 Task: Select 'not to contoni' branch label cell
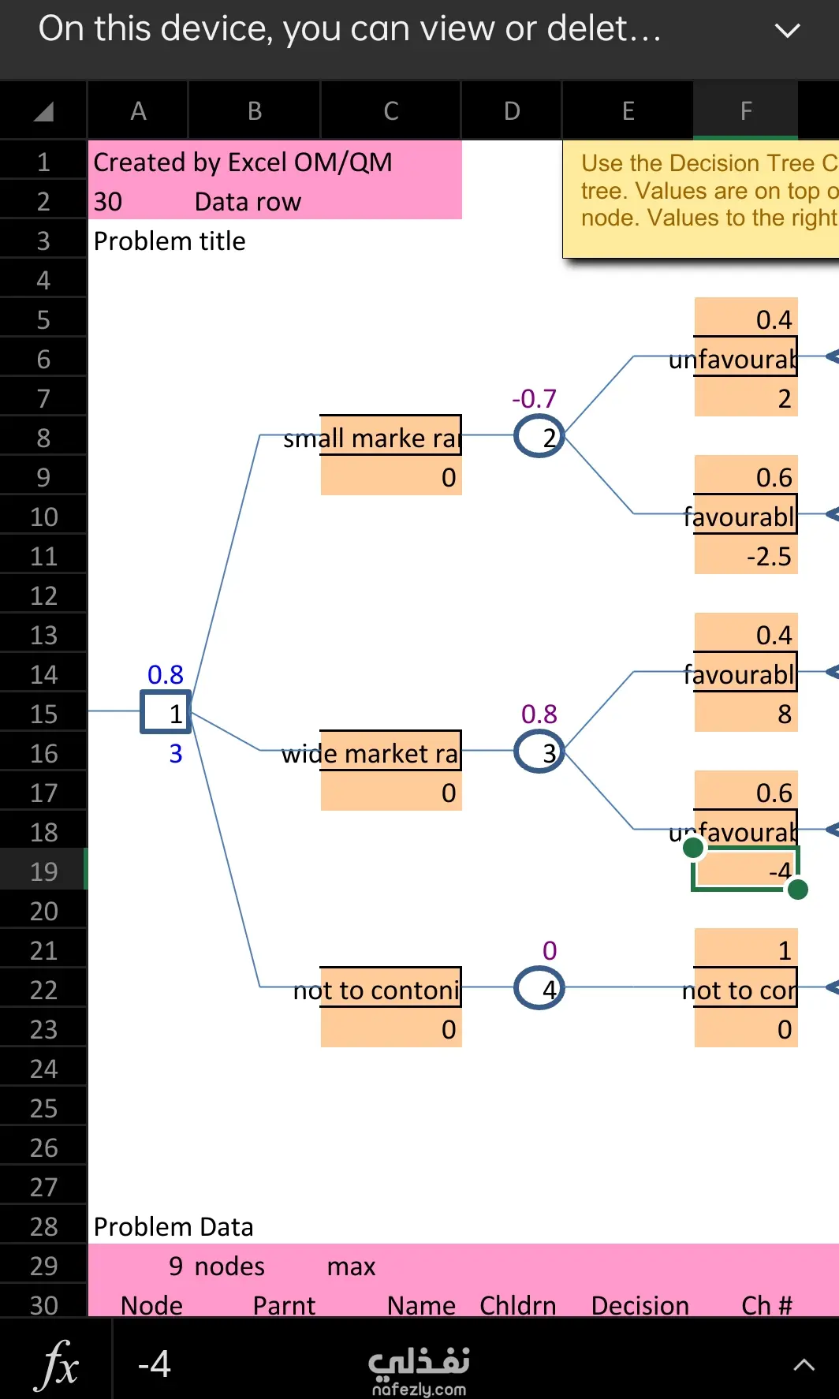pyautogui.click(x=390, y=989)
